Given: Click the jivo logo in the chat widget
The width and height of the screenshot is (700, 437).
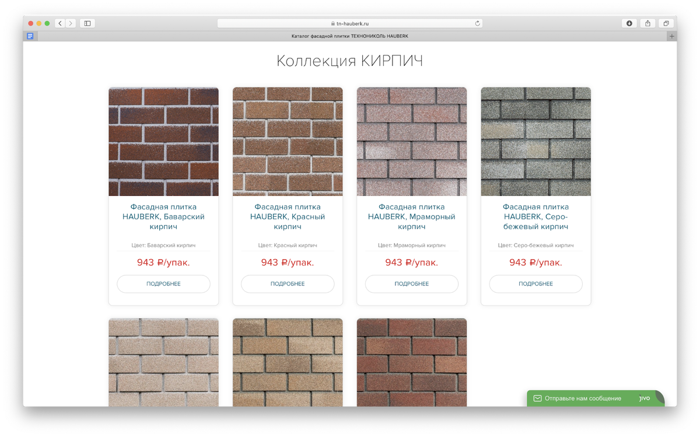Looking at the screenshot, I should [x=645, y=398].
